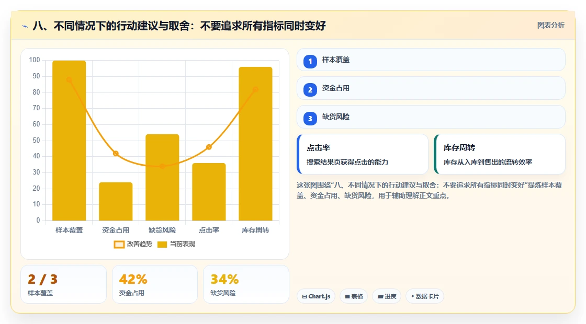586x324 pixels.
Task: Open the 库存周转 definition card
Action: (x=500, y=154)
